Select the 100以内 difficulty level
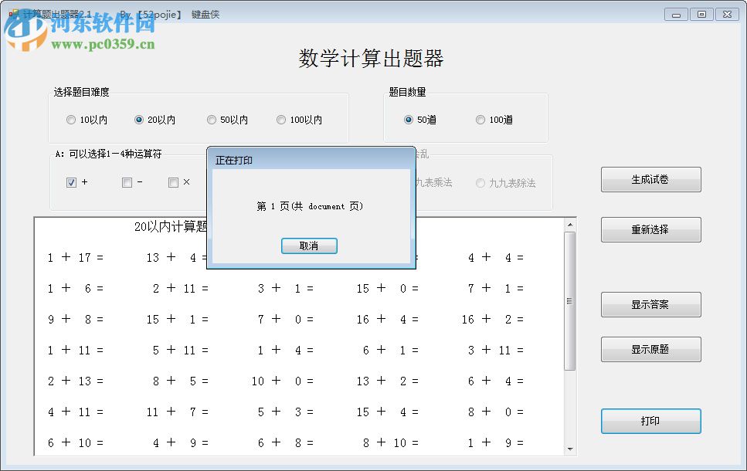This screenshot has width=747, height=471. tap(281, 120)
